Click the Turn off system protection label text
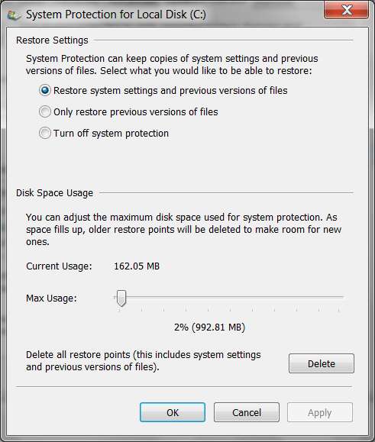Image resolution: width=375 pixels, height=442 pixels. [x=111, y=133]
